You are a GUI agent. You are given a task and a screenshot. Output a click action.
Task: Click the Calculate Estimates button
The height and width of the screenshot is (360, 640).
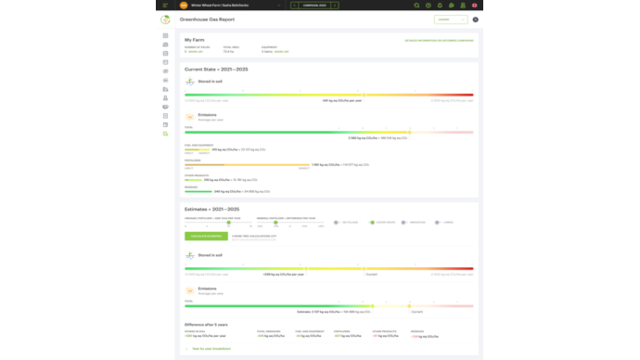[206, 237]
